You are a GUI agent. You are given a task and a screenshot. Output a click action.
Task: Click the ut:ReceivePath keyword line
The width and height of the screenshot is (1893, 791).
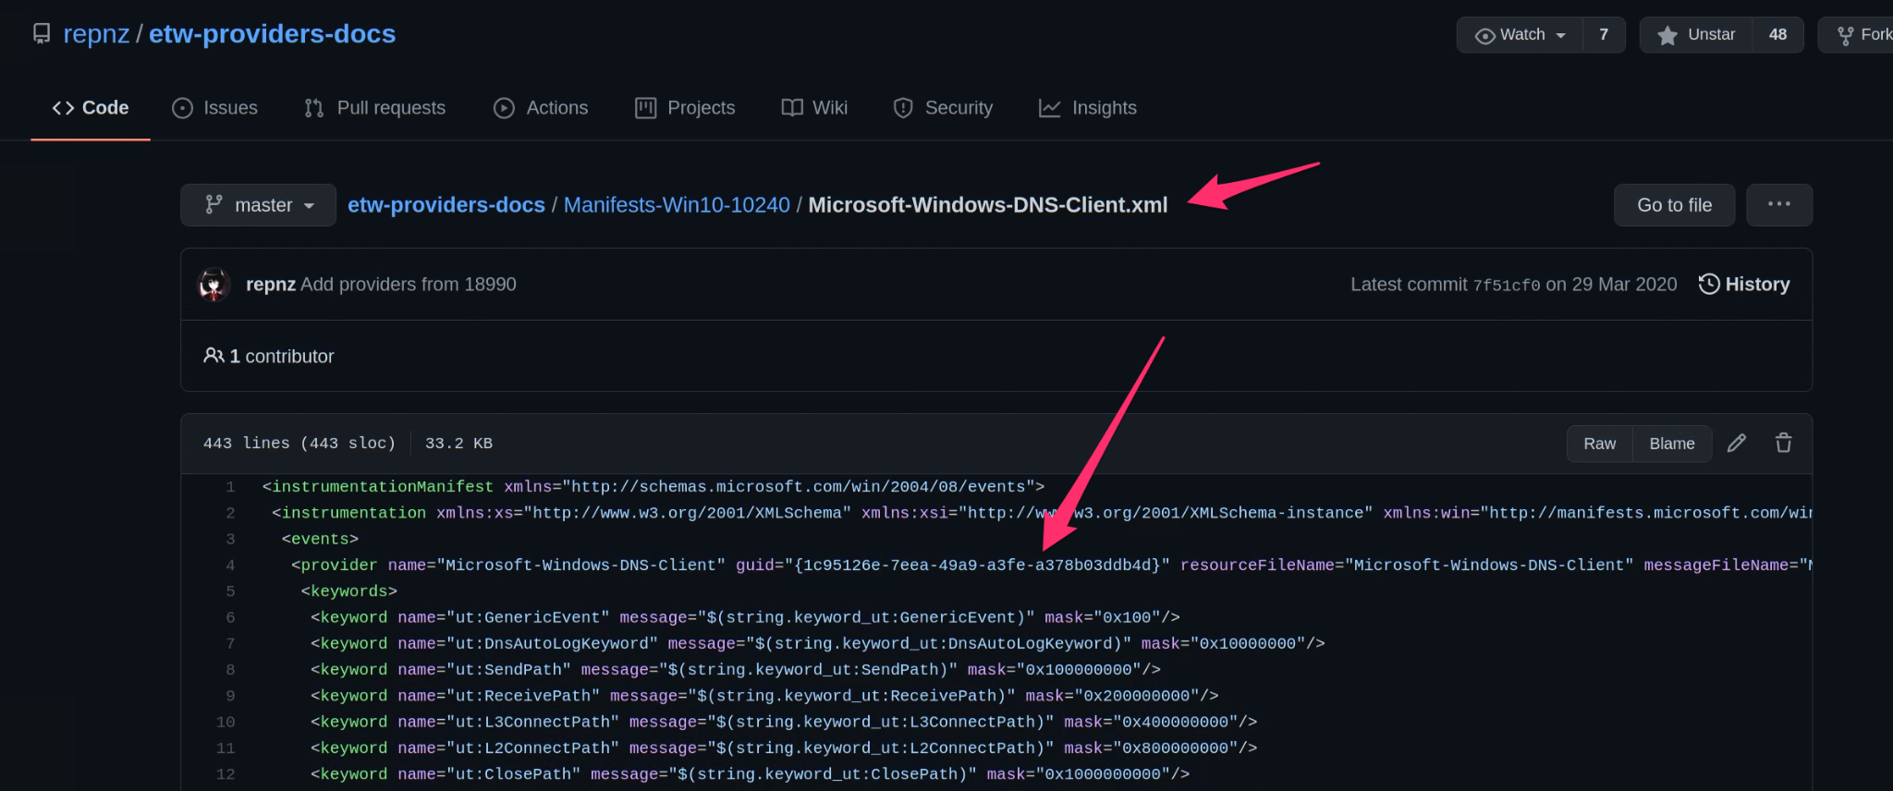point(764,696)
